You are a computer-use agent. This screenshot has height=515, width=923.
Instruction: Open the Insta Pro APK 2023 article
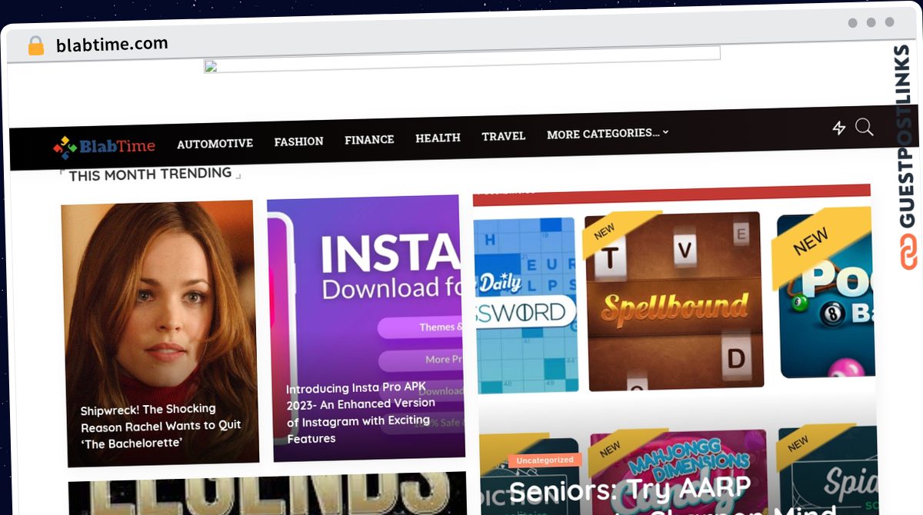[361, 412]
